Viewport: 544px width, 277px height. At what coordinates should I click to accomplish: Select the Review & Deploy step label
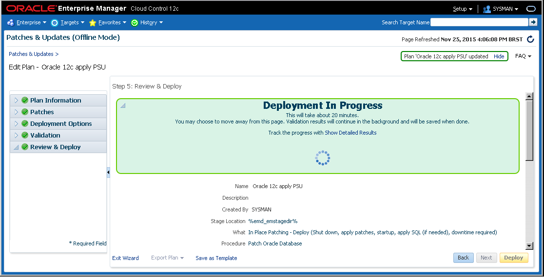click(x=55, y=147)
